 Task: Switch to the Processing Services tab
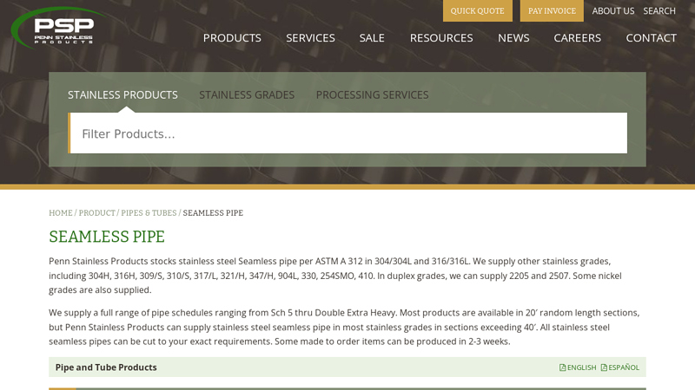click(372, 95)
